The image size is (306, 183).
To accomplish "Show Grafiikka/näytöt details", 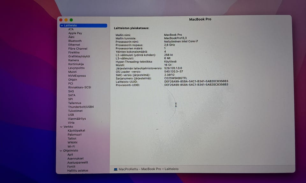I will pos(79,56).
